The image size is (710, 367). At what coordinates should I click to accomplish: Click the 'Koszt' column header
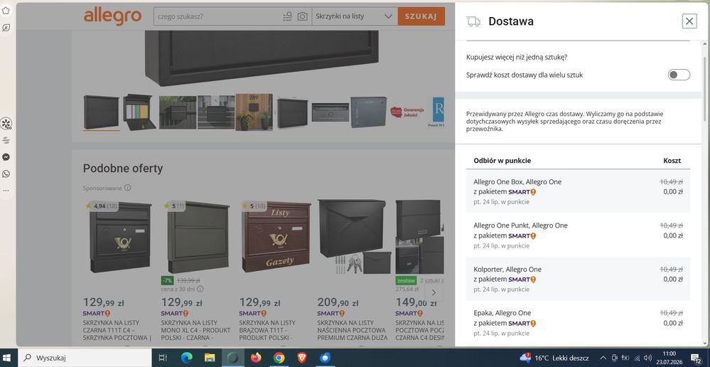point(672,161)
